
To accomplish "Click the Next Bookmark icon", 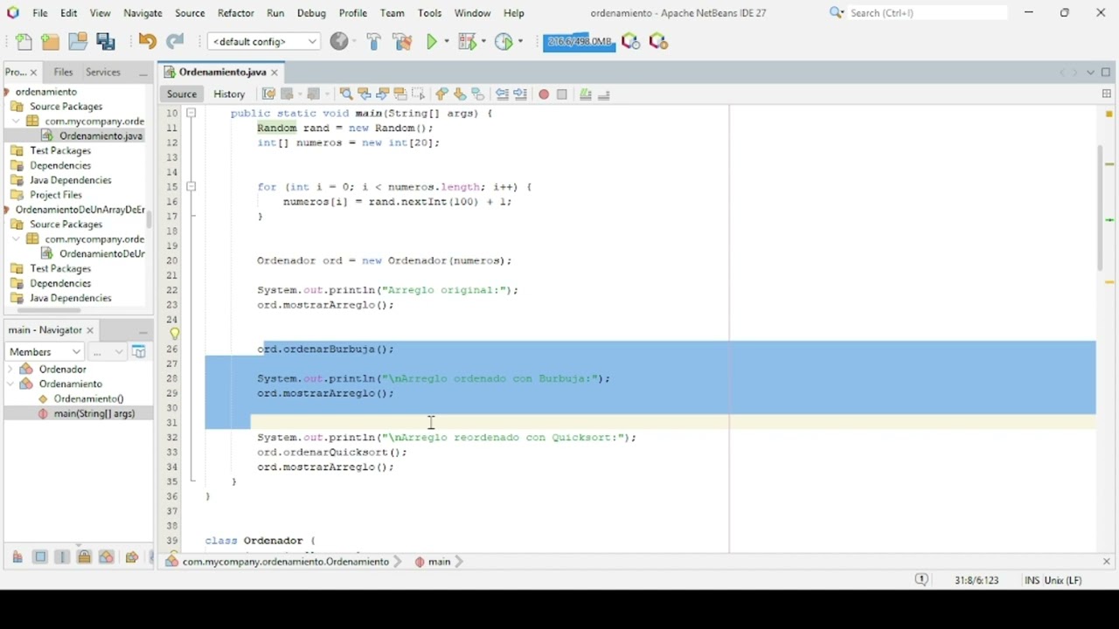I will (x=460, y=94).
